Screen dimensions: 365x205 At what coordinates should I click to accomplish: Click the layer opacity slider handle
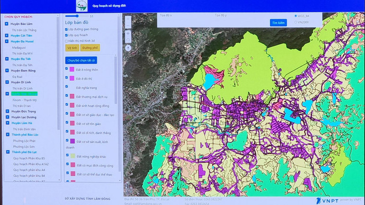click(78, 16)
